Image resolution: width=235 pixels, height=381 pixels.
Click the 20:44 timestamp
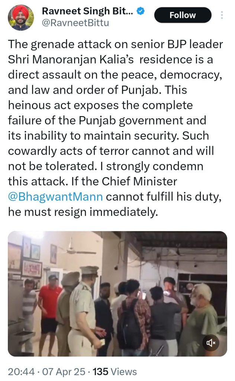point(21,372)
